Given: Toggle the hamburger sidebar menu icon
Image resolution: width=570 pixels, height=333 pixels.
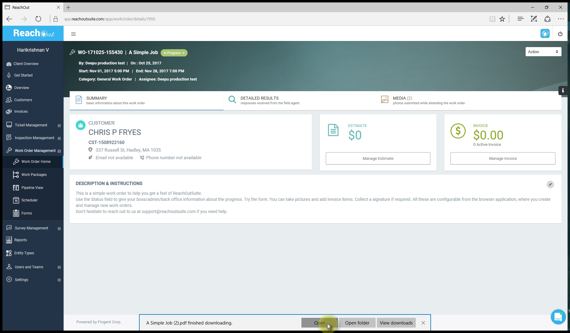Looking at the screenshot, I should coord(73,34).
